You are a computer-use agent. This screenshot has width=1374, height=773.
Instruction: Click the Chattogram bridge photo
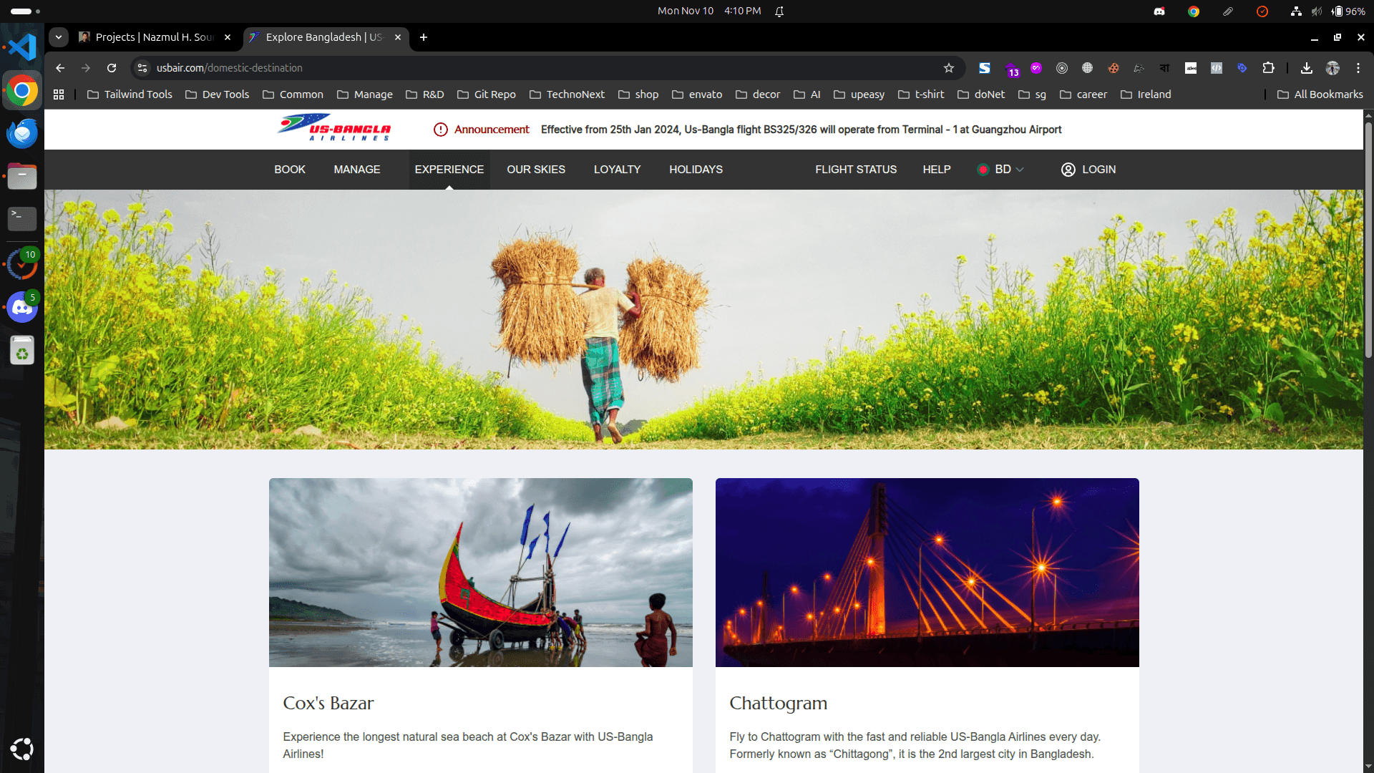tap(927, 572)
